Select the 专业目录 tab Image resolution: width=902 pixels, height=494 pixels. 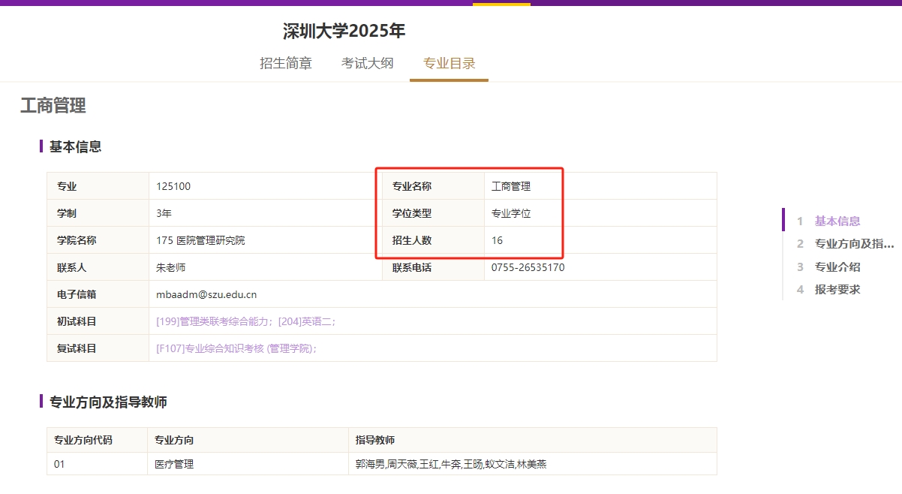pos(449,64)
